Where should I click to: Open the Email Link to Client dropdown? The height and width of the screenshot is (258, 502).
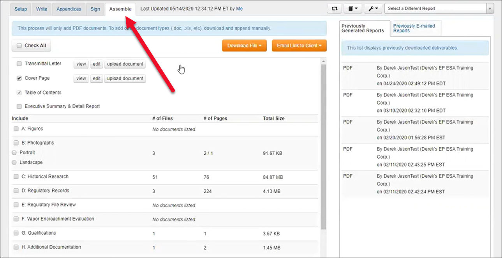299,46
